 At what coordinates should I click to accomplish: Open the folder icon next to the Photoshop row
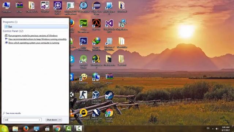point(122,43)
